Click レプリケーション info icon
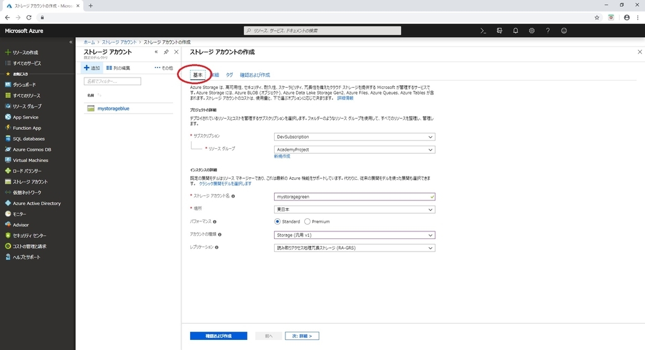The width and height of the screenshot is (645, 350). pos(217,247)
